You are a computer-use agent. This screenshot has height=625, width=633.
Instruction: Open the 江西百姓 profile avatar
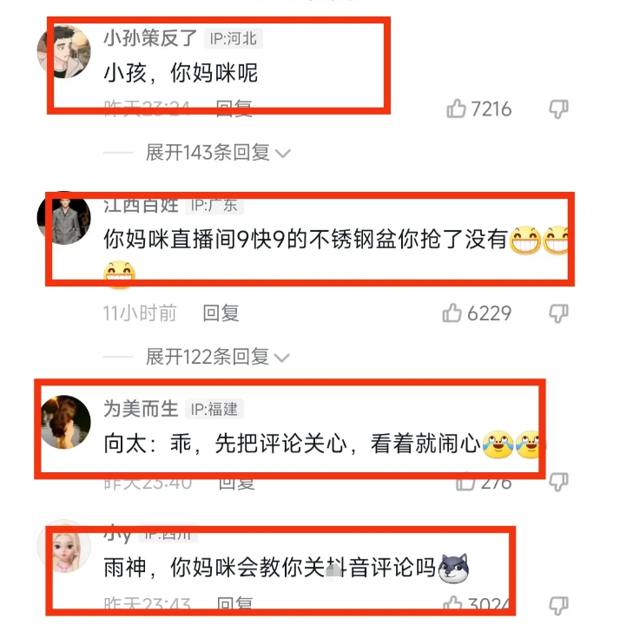click(63, 218)
